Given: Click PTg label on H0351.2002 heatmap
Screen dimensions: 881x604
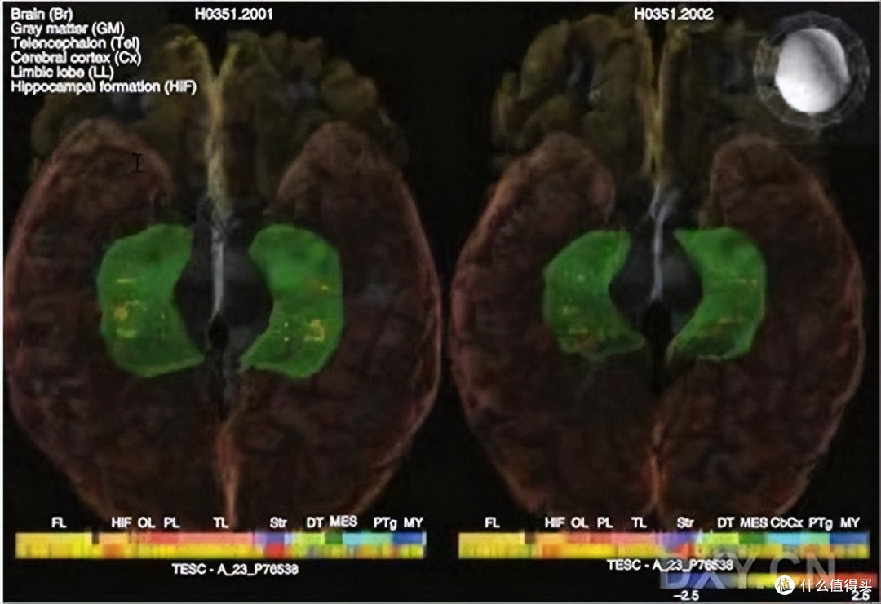Looking at the screenshot, I should coord(821,523).
